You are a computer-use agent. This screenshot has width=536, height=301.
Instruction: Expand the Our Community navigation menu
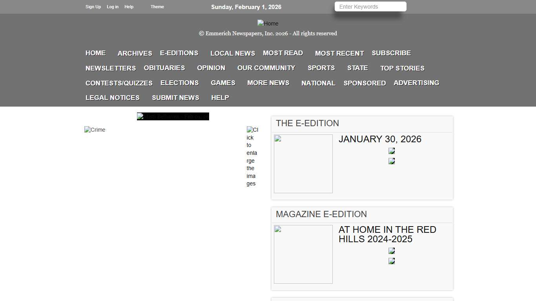click(266, 68)
